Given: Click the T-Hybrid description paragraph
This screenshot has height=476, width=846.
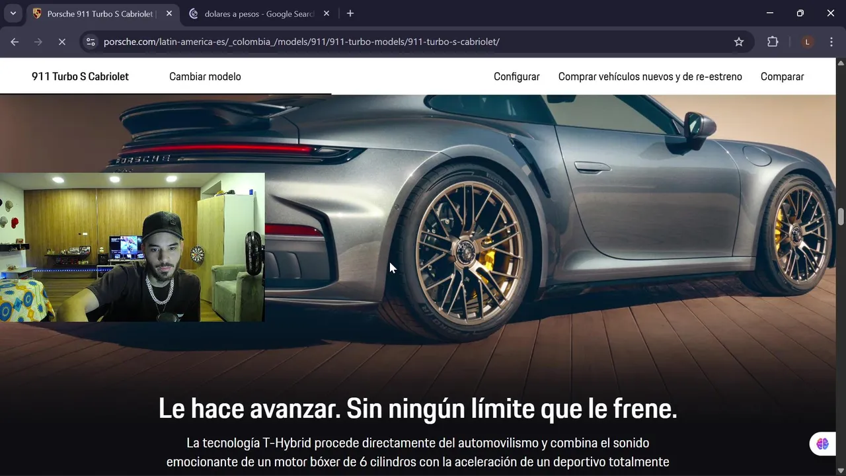Looking at the screenshot, I should pos(418,452).
